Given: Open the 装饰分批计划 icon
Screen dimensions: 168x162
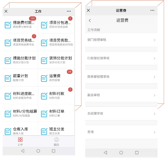Looking at the screenshot, I should (44, 60).
